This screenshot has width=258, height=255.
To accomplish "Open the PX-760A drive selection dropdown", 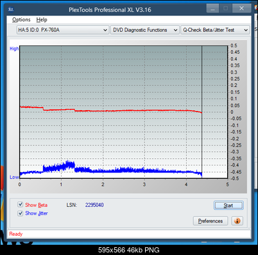I will click(x=63, y=30).
